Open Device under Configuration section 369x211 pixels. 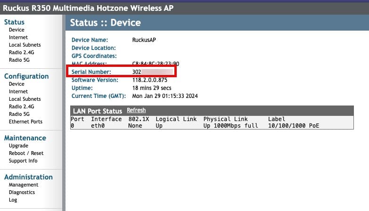pyautogui.click(x=16, y=84)
